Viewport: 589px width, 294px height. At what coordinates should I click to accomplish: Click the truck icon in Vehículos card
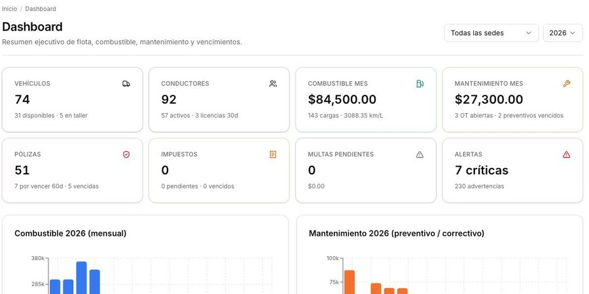(x=126, y=84)
